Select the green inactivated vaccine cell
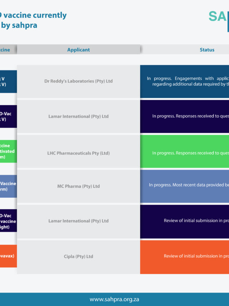The width and height of the screenshot is (229, 306). click(x=8, y=151)
